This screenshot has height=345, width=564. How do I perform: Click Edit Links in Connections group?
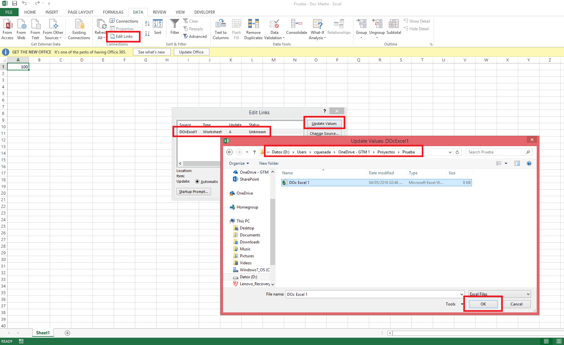point(122,37)
